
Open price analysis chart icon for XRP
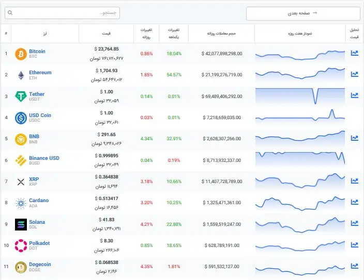[x=355, y=180]
